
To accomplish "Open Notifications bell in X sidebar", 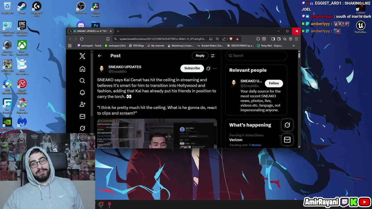I will pyautogui.click(x=82, y=93).
